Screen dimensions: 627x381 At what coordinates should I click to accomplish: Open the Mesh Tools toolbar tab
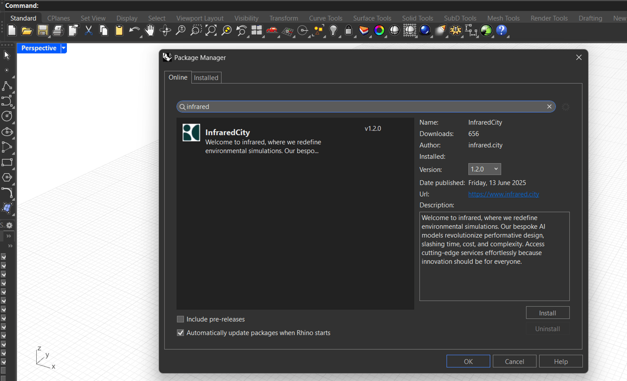coord(504,18)
